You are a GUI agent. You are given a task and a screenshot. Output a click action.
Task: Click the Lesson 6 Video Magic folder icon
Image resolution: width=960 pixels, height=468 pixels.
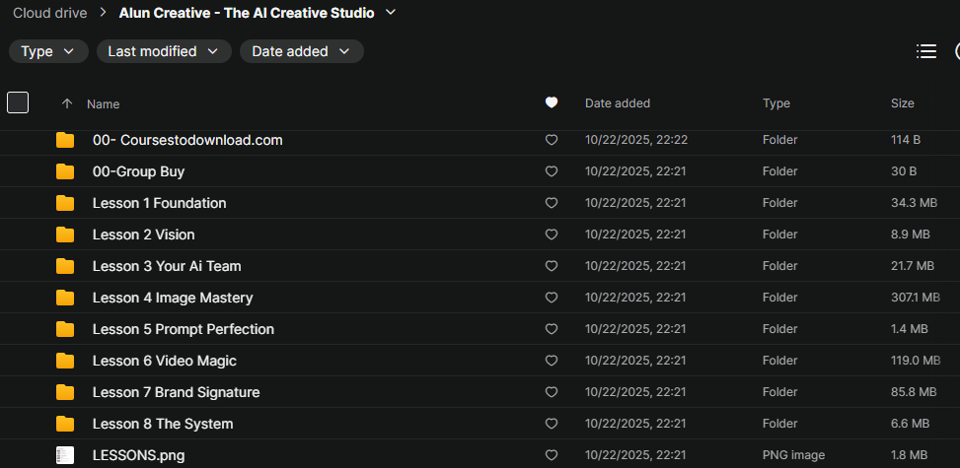tap(65, 361)
